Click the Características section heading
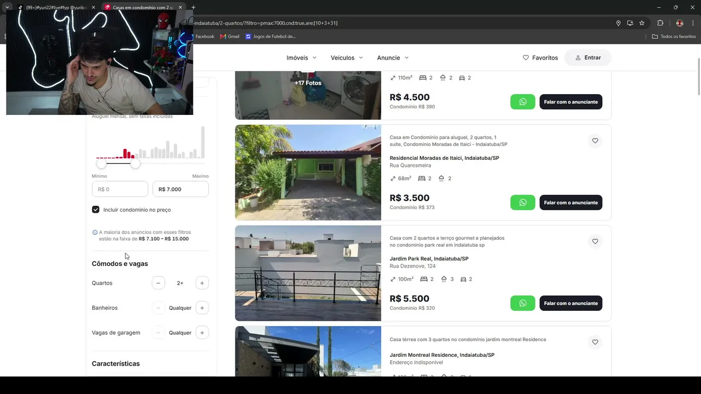The width and height of the screenshot is (701, 394). (x=116, y=364)
